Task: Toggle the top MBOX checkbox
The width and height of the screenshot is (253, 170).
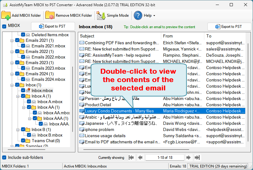Action: tap(4, 26)
